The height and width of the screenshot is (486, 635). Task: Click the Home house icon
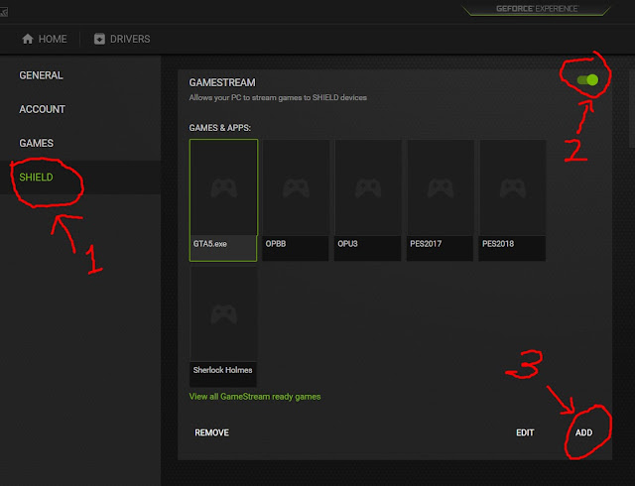click(28, 39)
